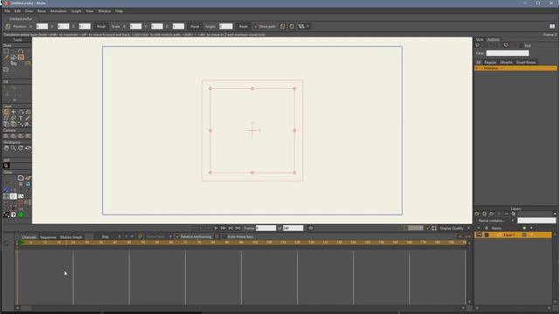Click the layer name search field
The image size is (559, 314).
pyautogui.click(x=536, y=221)
